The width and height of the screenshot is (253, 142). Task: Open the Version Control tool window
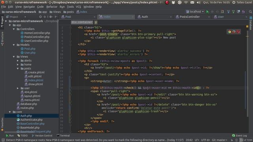pyautogui.click(x=42, y=136)
